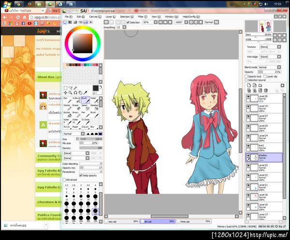Open the Texture dropdown
Image resolution: width=290 pixels, height=240 pixels.
coord(270,47)
